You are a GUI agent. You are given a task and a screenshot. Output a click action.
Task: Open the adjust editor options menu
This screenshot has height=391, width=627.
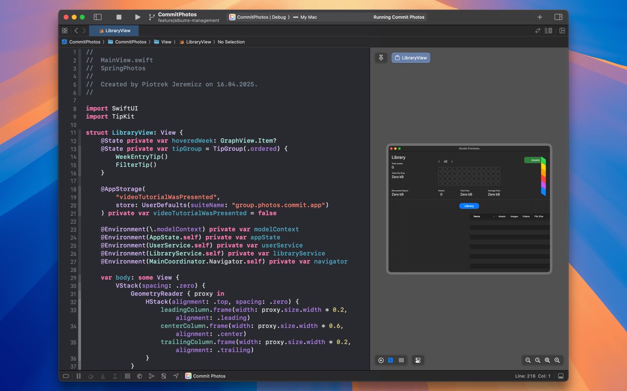pos(549,31)
